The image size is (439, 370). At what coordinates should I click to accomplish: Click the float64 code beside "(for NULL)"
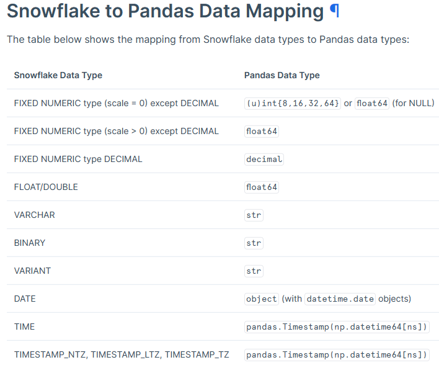tap(372, 103)
